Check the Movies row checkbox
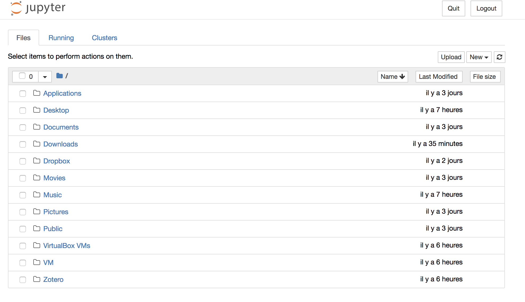The image size is (525, 302). pos(23,178)
